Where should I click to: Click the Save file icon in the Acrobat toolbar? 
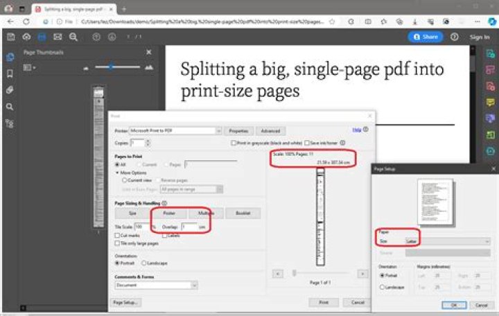click(x=11, y=37)
